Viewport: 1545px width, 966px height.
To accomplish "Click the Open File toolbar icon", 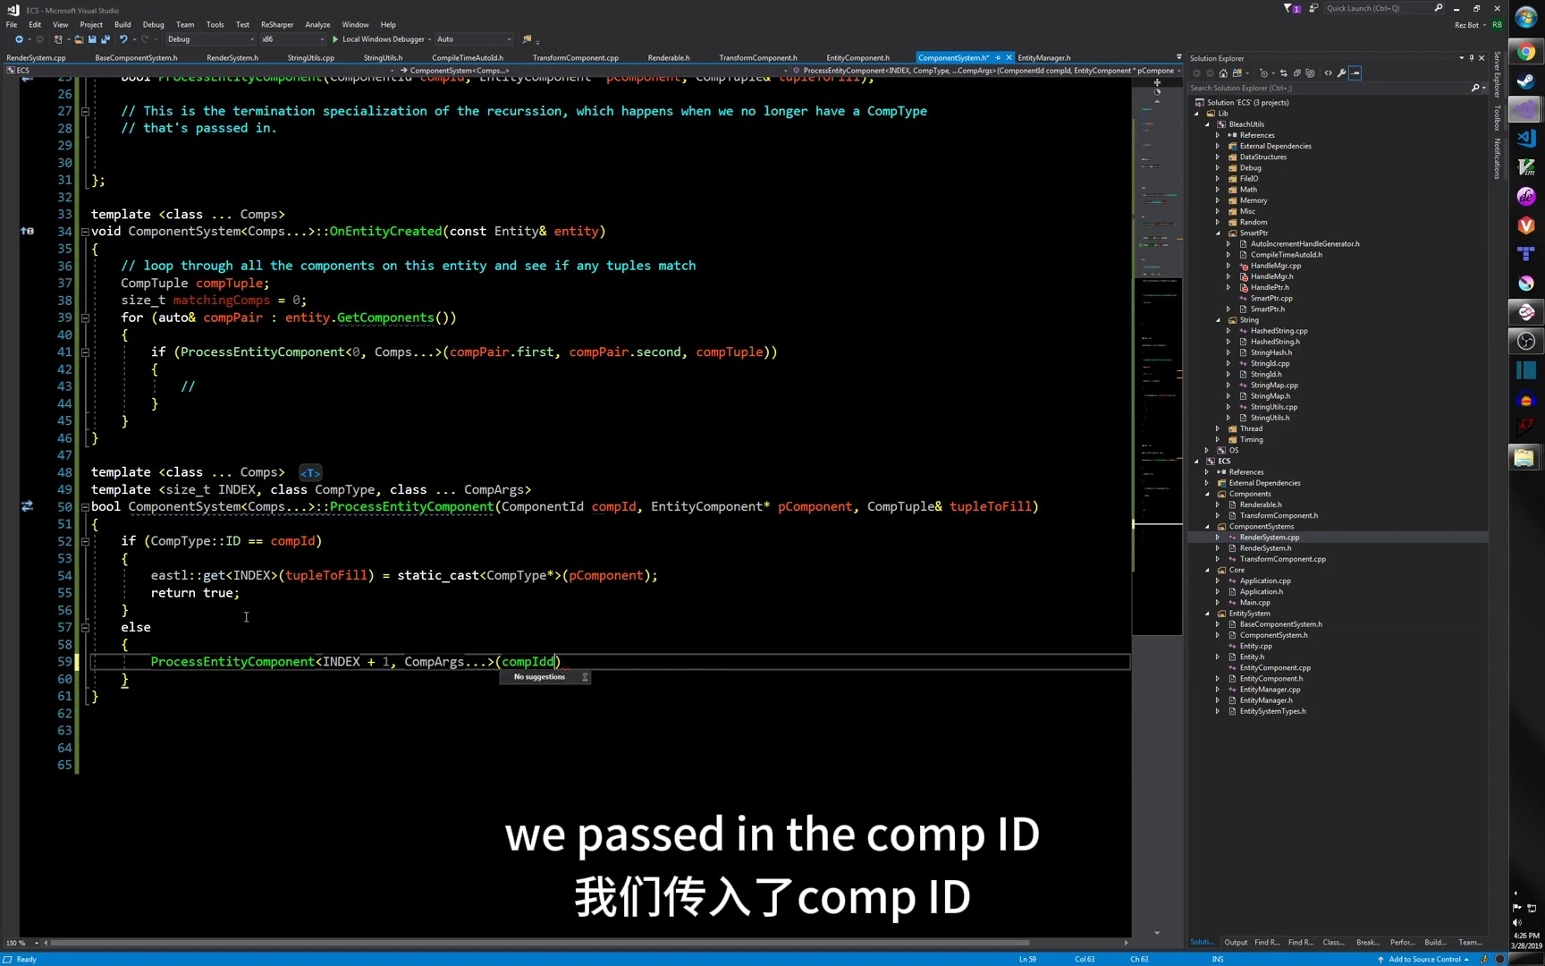I will (79, 39).
